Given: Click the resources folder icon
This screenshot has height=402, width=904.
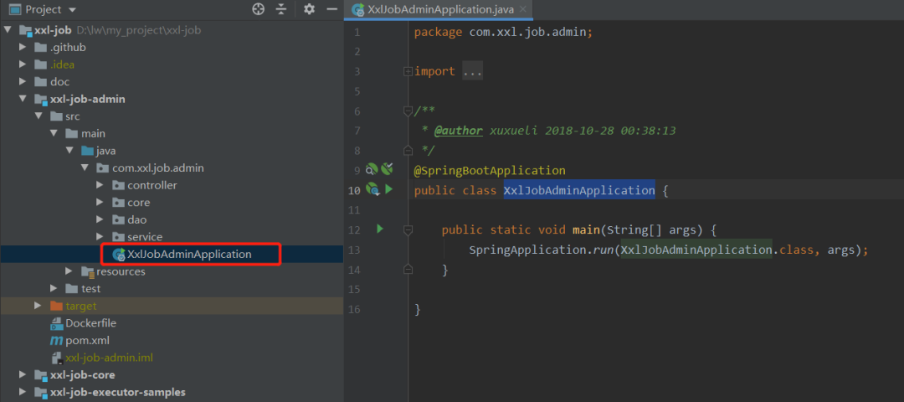Looking at the screenshot, I should pos(88,271).
